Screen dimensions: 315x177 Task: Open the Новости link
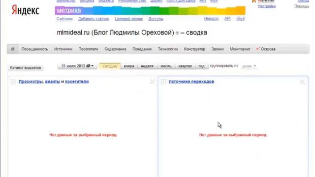(x=211, y=19)
